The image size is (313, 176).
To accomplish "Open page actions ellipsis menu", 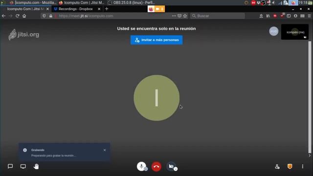I will tap(174, 16).
